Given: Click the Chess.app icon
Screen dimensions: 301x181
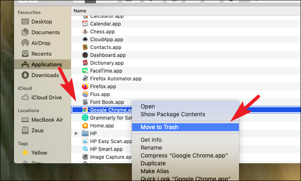Looking at the screenshot, I should click(85, 32).
